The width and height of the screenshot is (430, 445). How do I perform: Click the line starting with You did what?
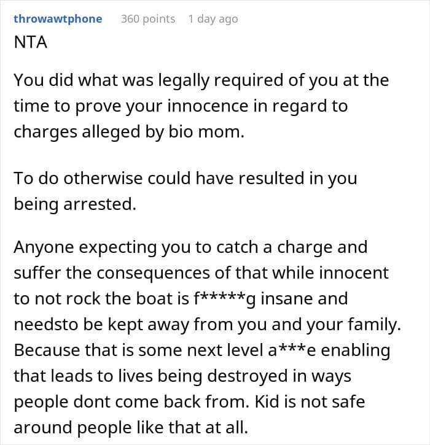pyautogui.click(x=201, y=80)
